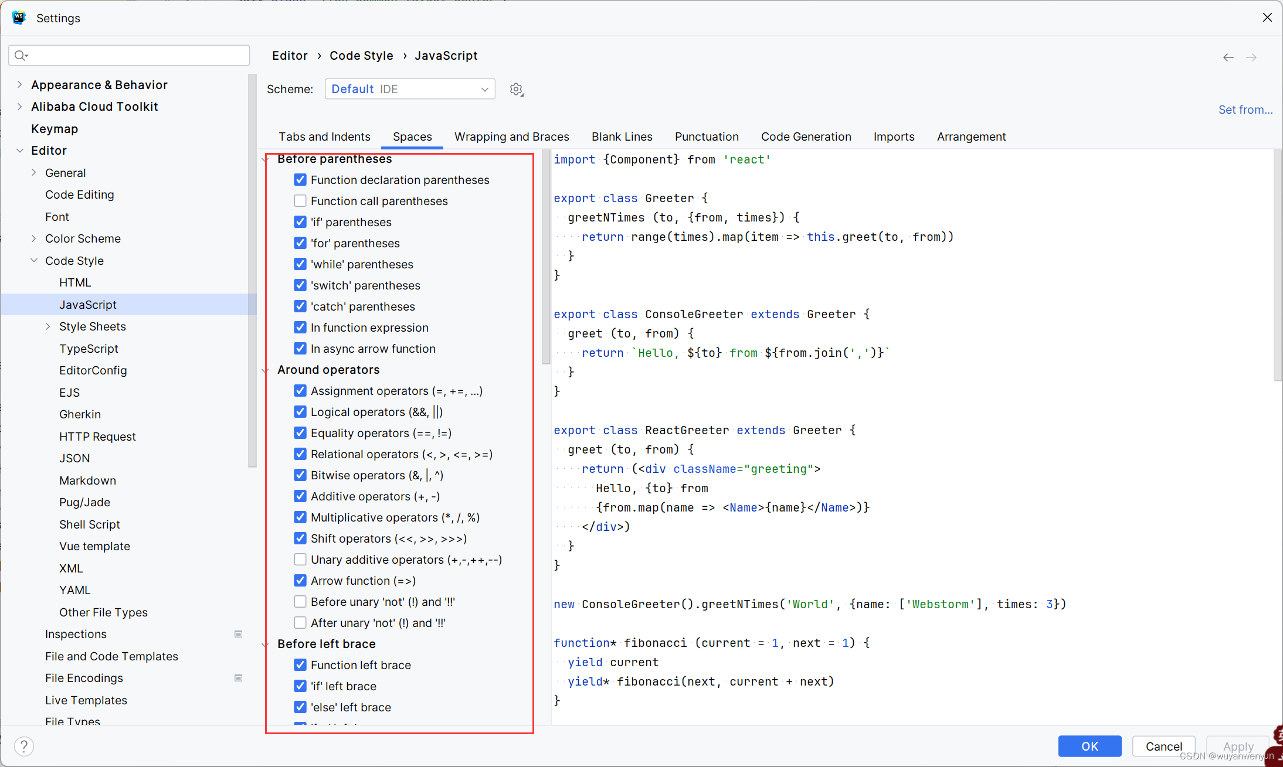Click the WebStorm logo icon
The image size is (1283, 767).
19,18
